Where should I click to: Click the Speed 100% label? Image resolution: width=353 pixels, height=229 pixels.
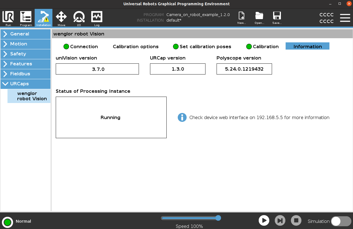pos(189,226)
